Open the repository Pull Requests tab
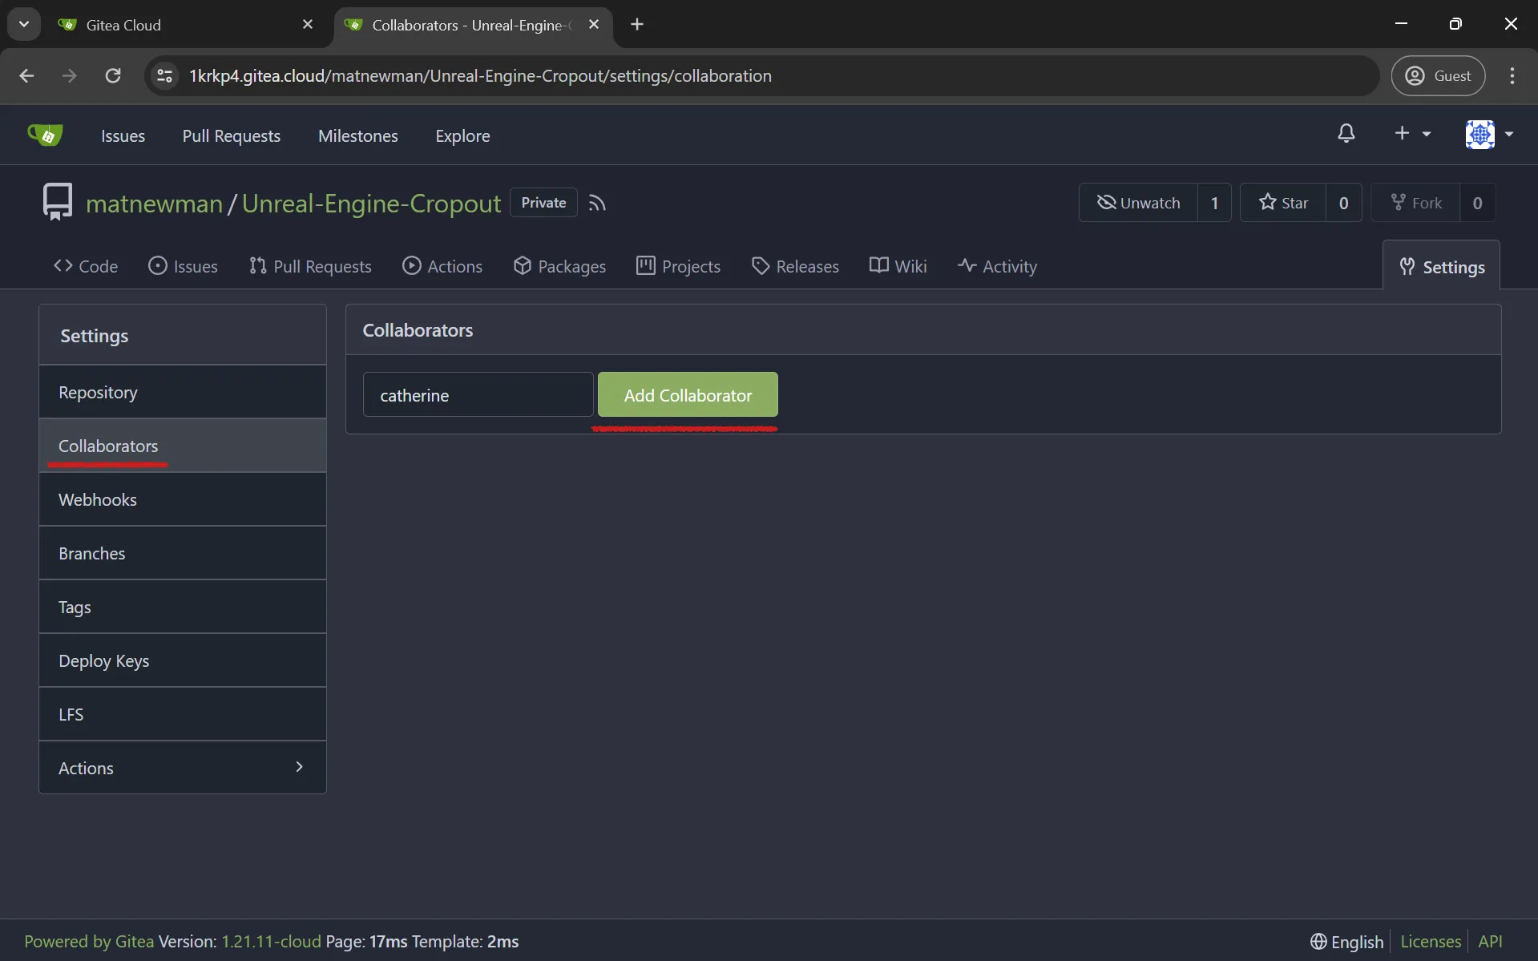 point(310,266)
